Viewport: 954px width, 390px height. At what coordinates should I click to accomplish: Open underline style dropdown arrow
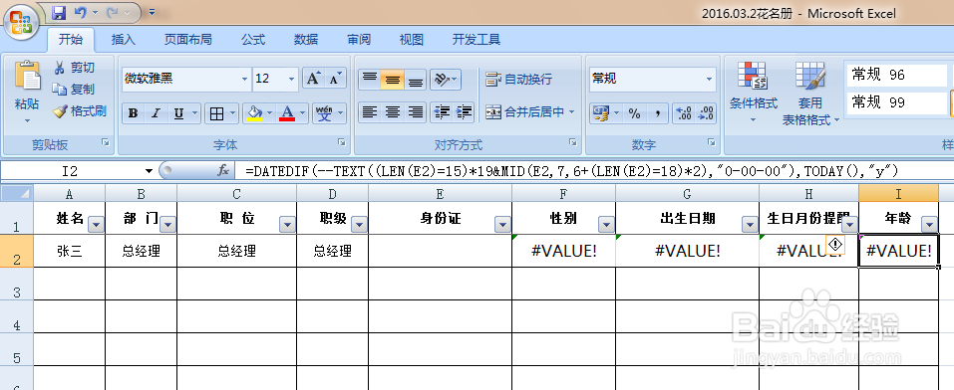point(195,113)
